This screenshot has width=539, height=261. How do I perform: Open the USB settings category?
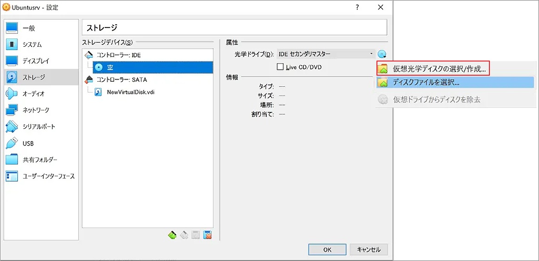click(x=41, y=144)
